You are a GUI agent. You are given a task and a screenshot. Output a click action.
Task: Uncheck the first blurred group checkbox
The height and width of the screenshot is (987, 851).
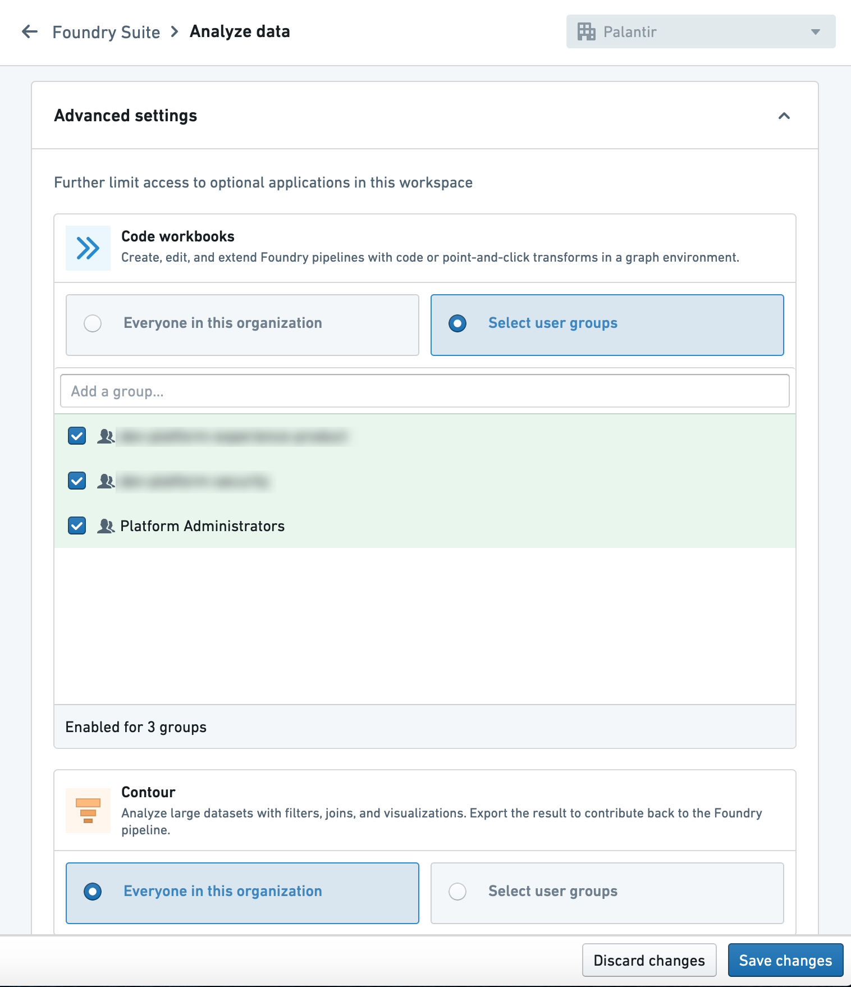77,436
